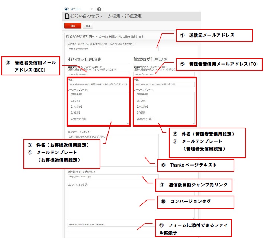The width and height of the screenshot is (264, 238).
Task: Click 【ご住所】 in admin mail template
Action: pos(141,113)
